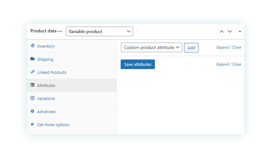
Task: Move the Product data panel up
Action: [221, 32]
